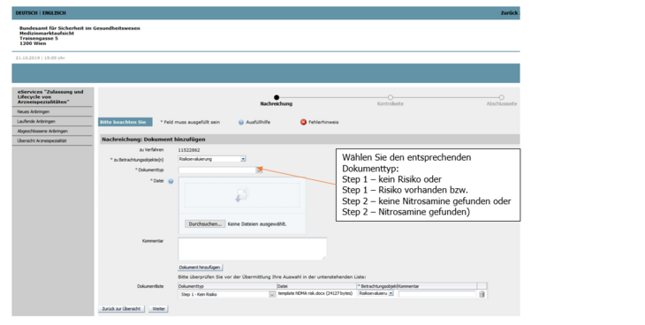Click the file drop zone document icon

click(242, 195)
